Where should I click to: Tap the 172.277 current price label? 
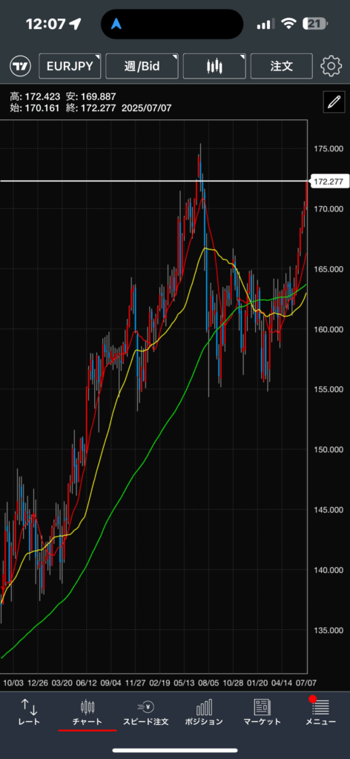[328, 182]
